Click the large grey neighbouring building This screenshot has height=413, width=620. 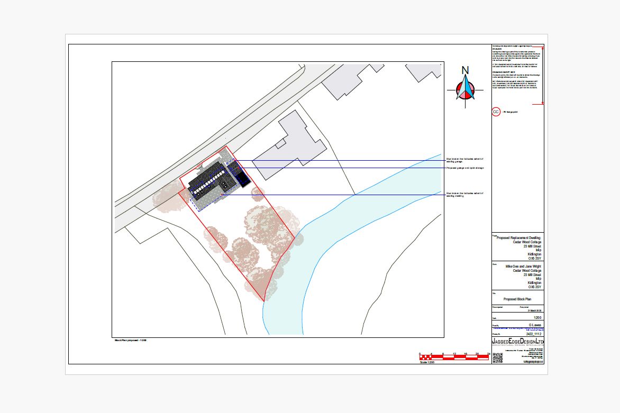point(297,140)
